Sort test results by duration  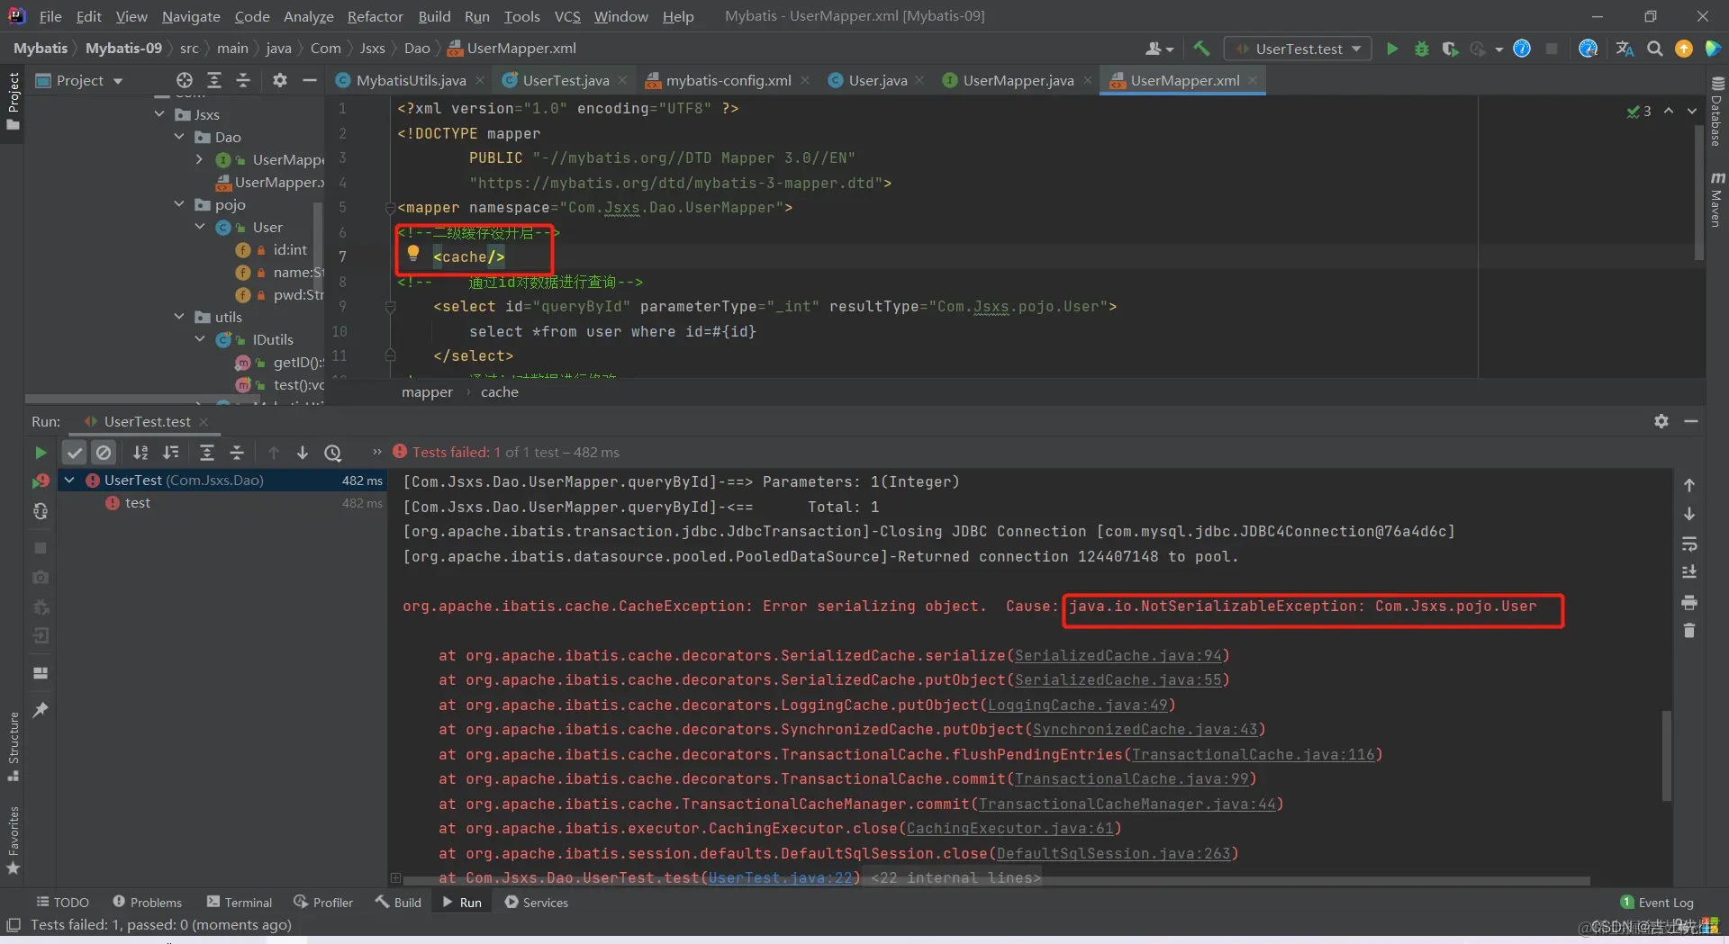click(x=171, y=453)
